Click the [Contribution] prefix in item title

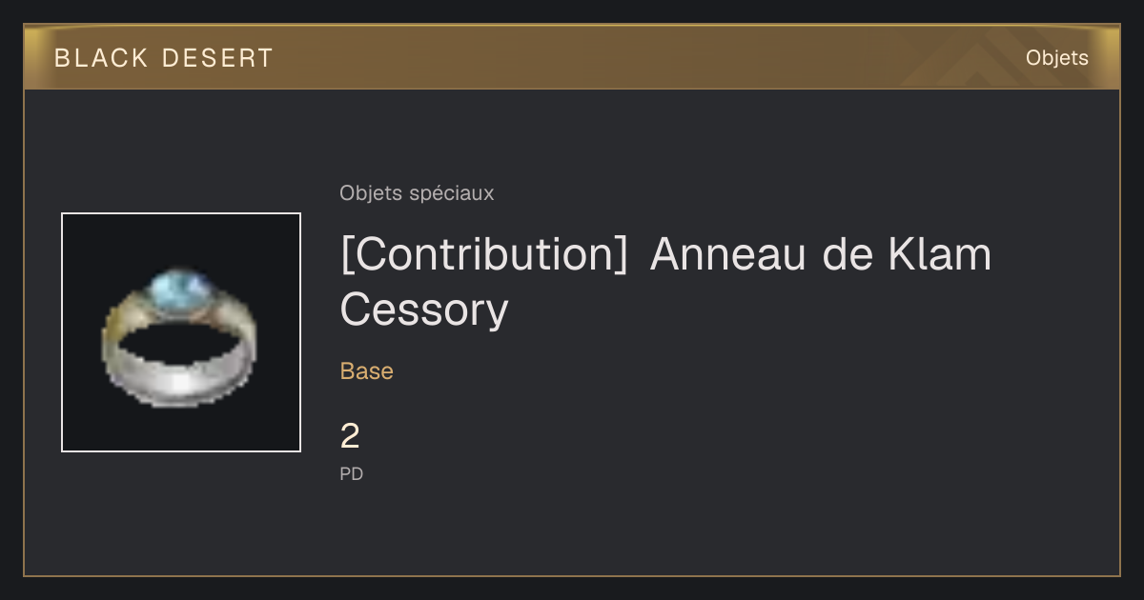point(484,255)
